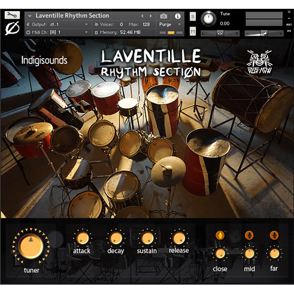
Task: Click the PV button on header edge
Action: 289,31
